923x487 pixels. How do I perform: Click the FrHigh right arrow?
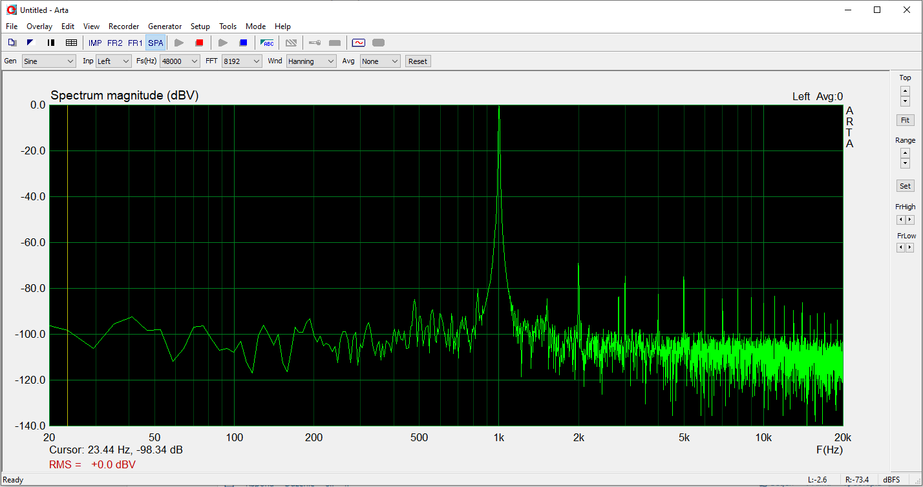coord(910,220)
